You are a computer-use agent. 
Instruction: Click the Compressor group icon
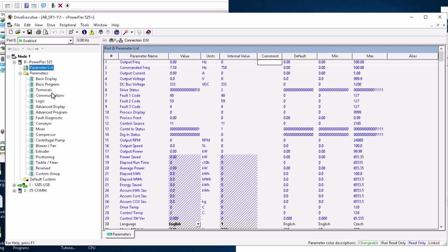[x=32, y=135]
